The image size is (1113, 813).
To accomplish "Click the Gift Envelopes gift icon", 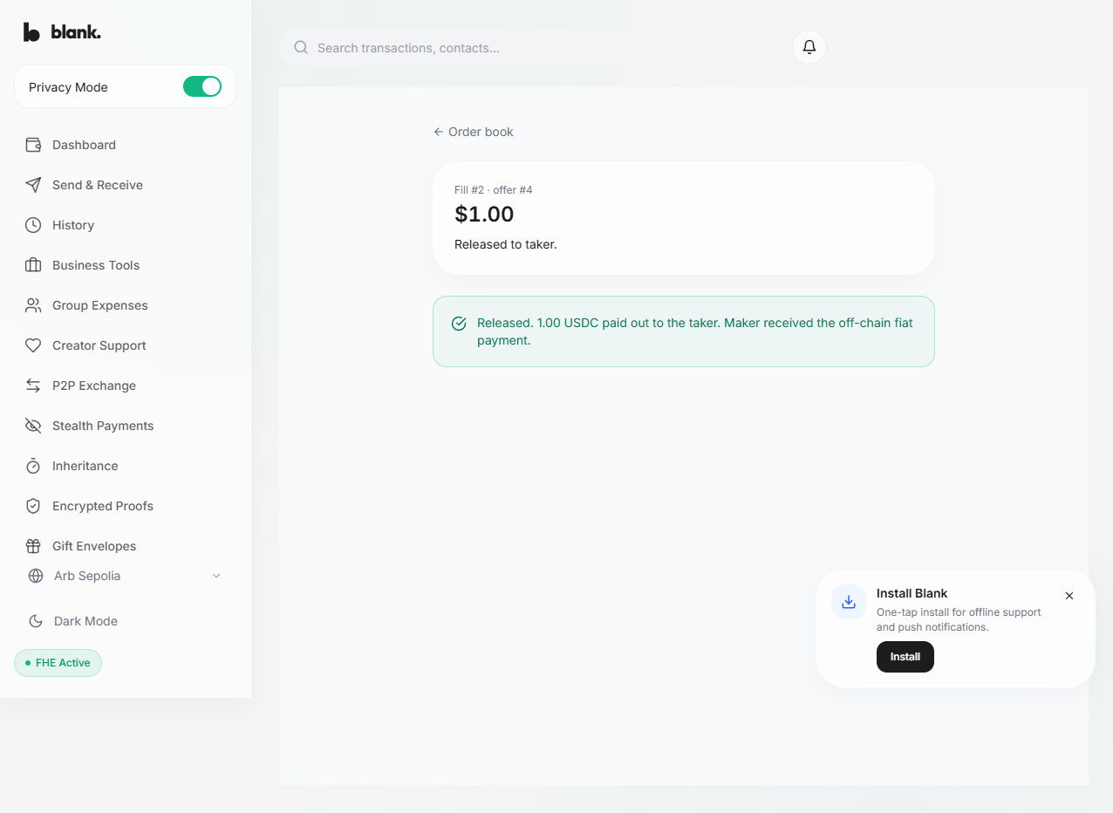I will tap(33, 546).
